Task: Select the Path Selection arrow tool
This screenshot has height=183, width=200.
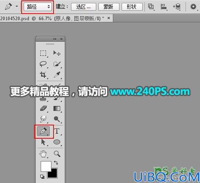Action: (43, 142)
